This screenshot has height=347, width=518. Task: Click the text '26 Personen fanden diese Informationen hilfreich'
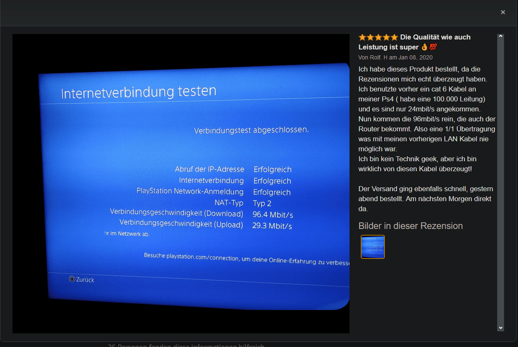tap(186, 345)
